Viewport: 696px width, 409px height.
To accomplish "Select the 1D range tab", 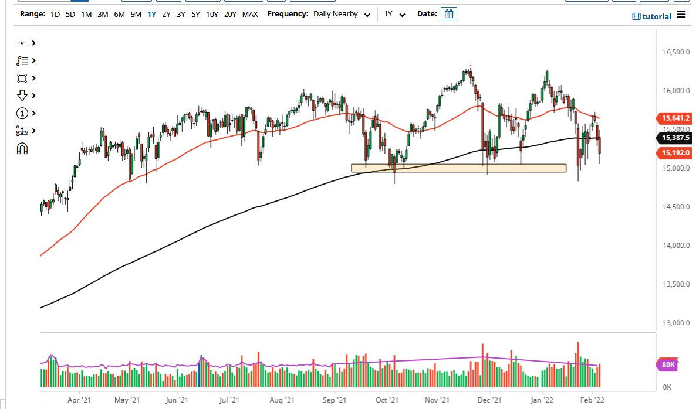I will click(55, 14).
